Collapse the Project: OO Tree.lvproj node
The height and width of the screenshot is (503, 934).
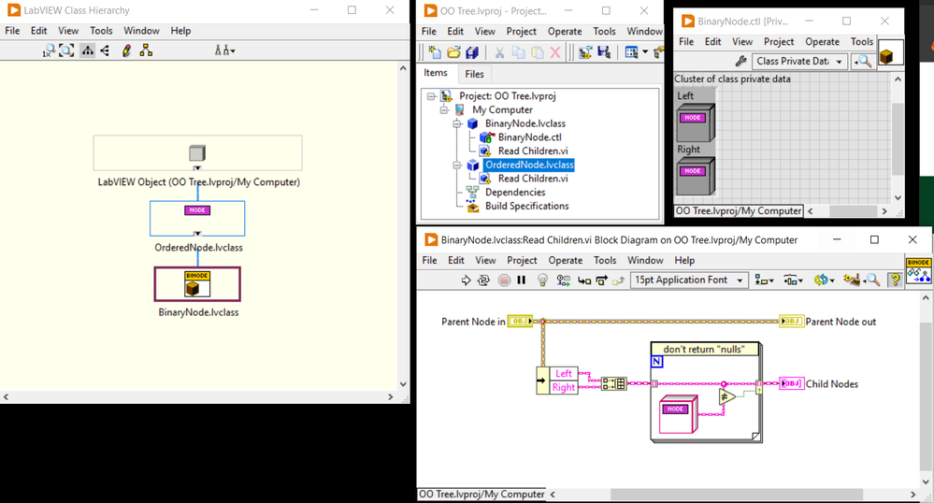click(x=431, y=96)
